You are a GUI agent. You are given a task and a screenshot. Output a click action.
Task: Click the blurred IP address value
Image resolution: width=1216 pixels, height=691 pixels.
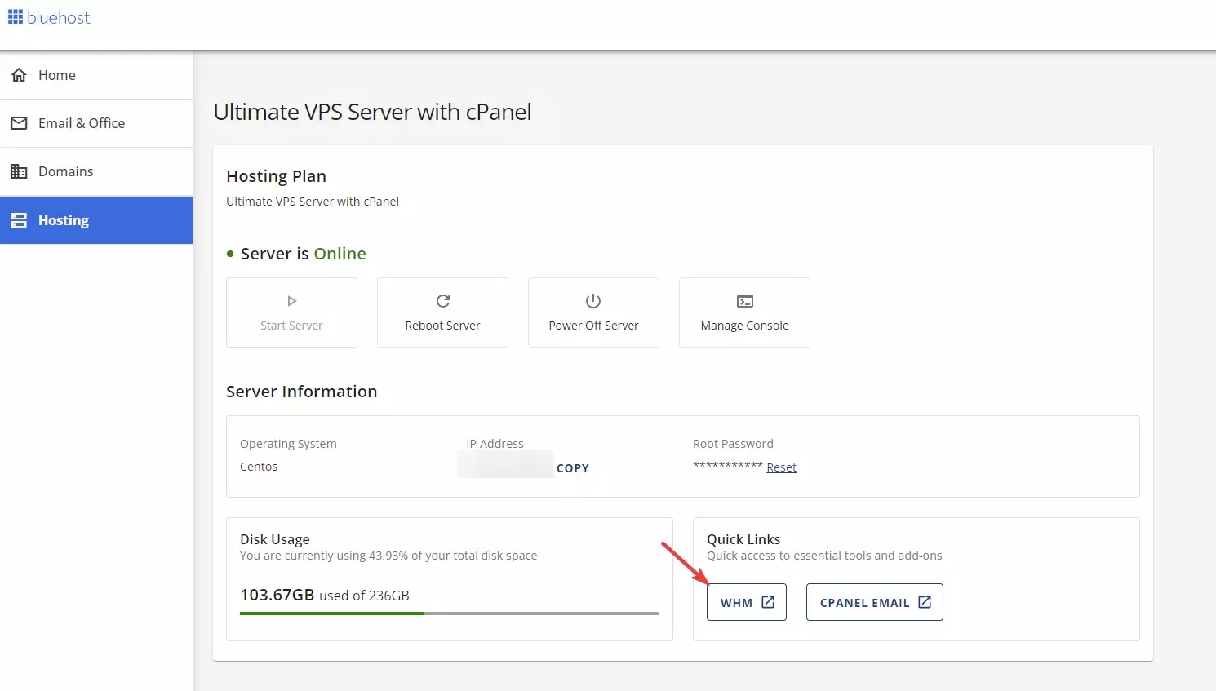pos(506,465)
